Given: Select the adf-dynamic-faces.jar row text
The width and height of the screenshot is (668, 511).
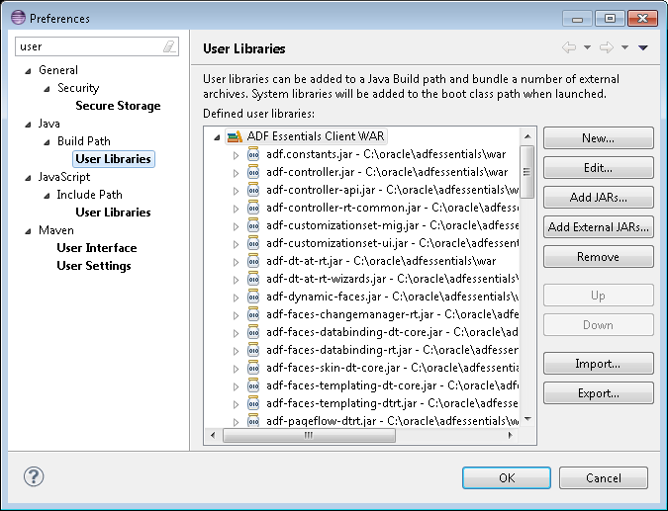Looking at the screenshot, I should (x=392, y=297).
